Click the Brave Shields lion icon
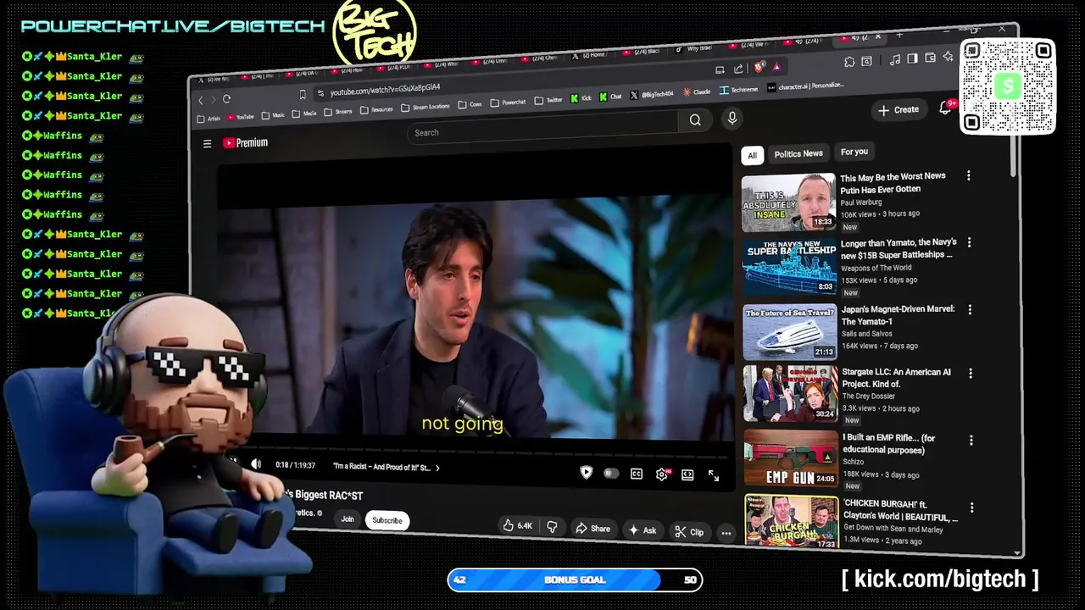 (x=759, y=66)
